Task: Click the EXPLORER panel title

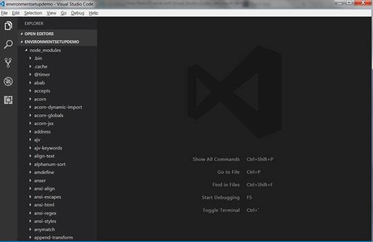Action: click(x=34, y=24)
